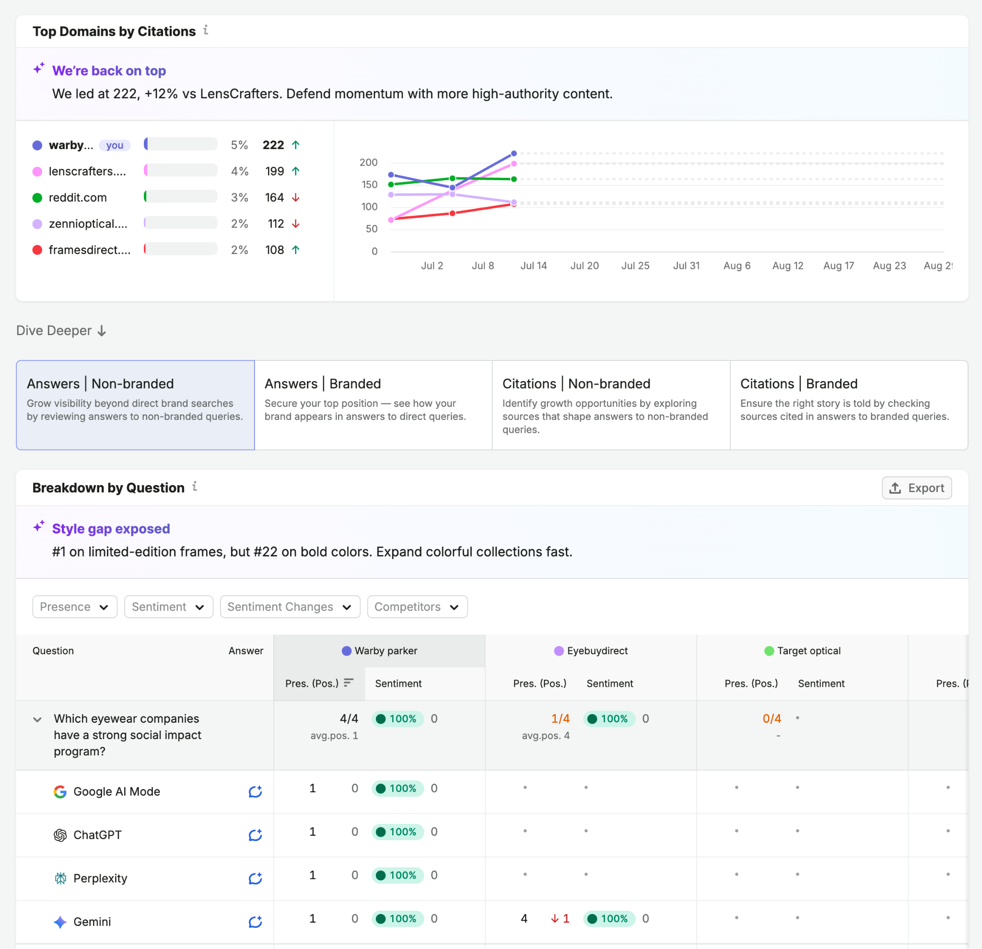This screenshot has width=982, height=949.
Task: Click Sentiment header under Eyebuydirect
Action: [x=610, y=683]
